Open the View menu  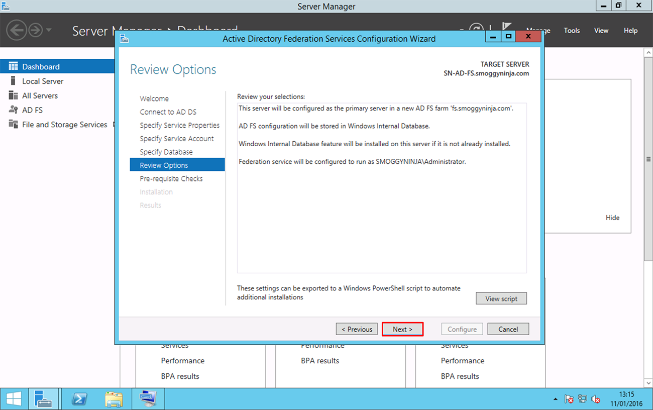pyautogui.click(x=601, y=30)
